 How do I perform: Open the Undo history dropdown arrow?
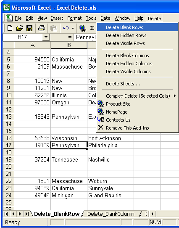pyautogui.click(x=73, y=28)
